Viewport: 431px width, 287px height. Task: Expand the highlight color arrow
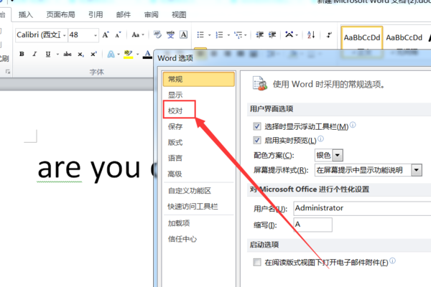137,54
